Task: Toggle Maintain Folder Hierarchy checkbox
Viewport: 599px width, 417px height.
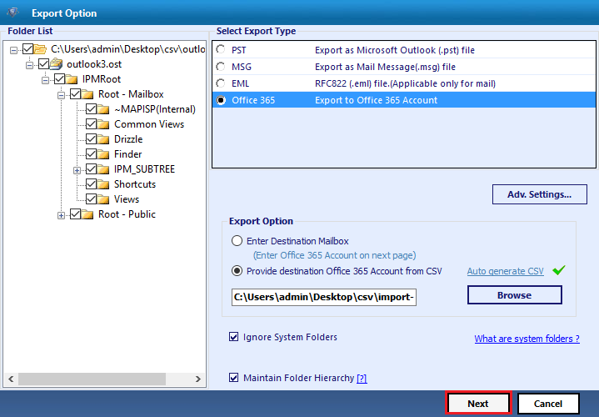Action: (x=233, y=378)
